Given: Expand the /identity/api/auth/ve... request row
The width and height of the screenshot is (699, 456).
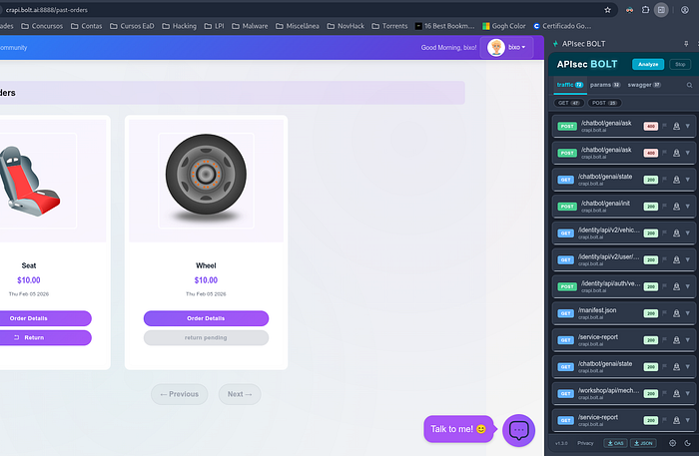Looking at the screenshot, I should click(688, 286).
